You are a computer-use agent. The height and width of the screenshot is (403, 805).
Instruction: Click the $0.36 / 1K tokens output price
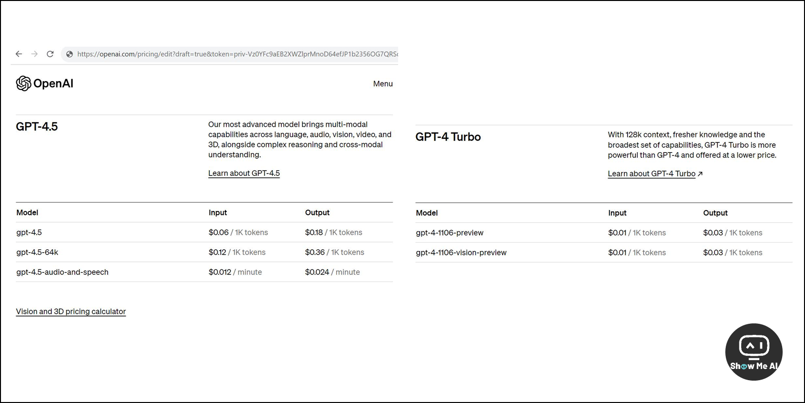(334, 252)
